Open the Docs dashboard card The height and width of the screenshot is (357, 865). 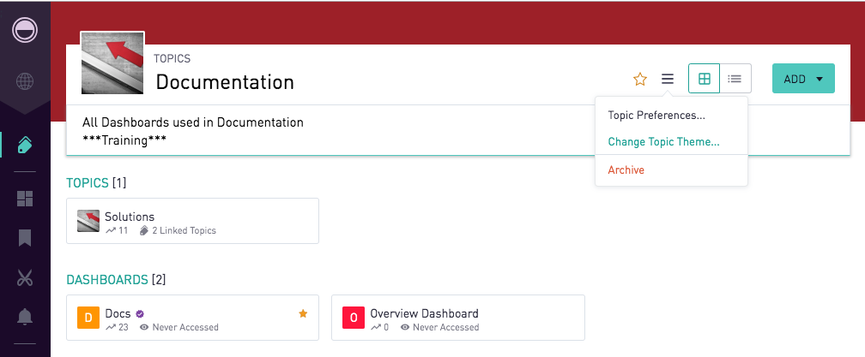coord(192,318)
